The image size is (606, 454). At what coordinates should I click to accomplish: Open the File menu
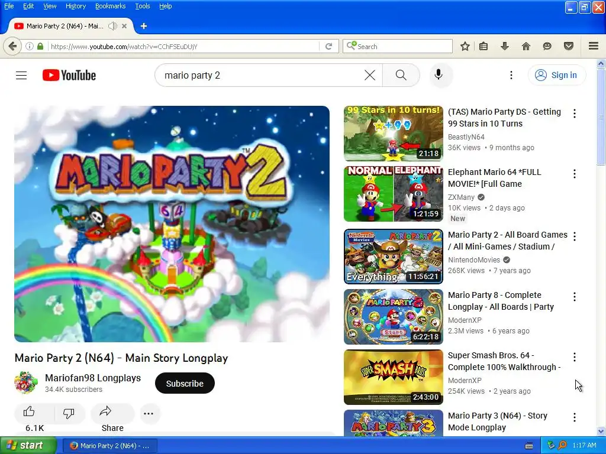9,6
